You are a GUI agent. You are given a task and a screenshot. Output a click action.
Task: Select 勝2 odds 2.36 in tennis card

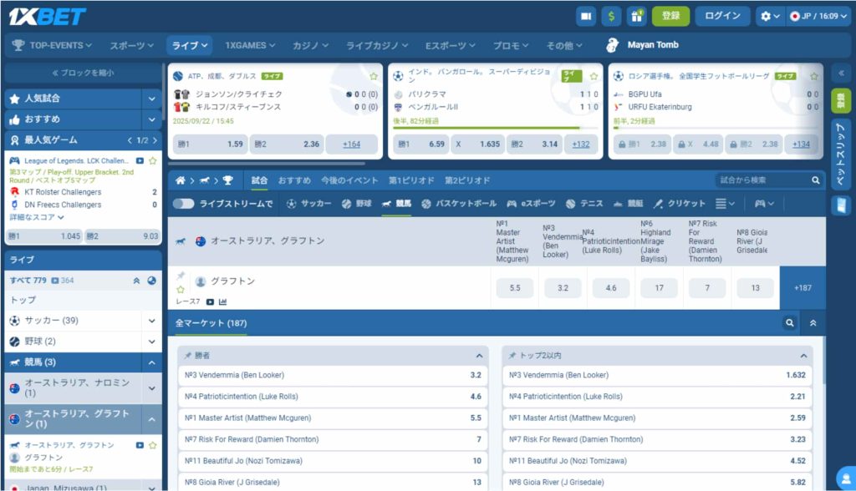point(287,144)
